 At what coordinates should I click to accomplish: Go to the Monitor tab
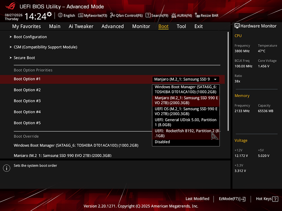pos(141,26)
